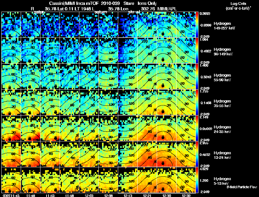259x197 pixels.
Task: Click the '12:13' time label
Action: pos(128,195)
